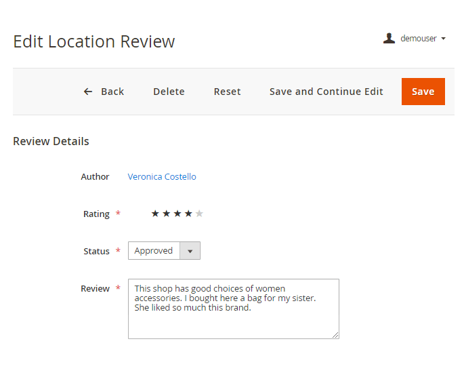Give five stars using last star
Viewport: 464px width, 373px height.
[x=199, y=214]
